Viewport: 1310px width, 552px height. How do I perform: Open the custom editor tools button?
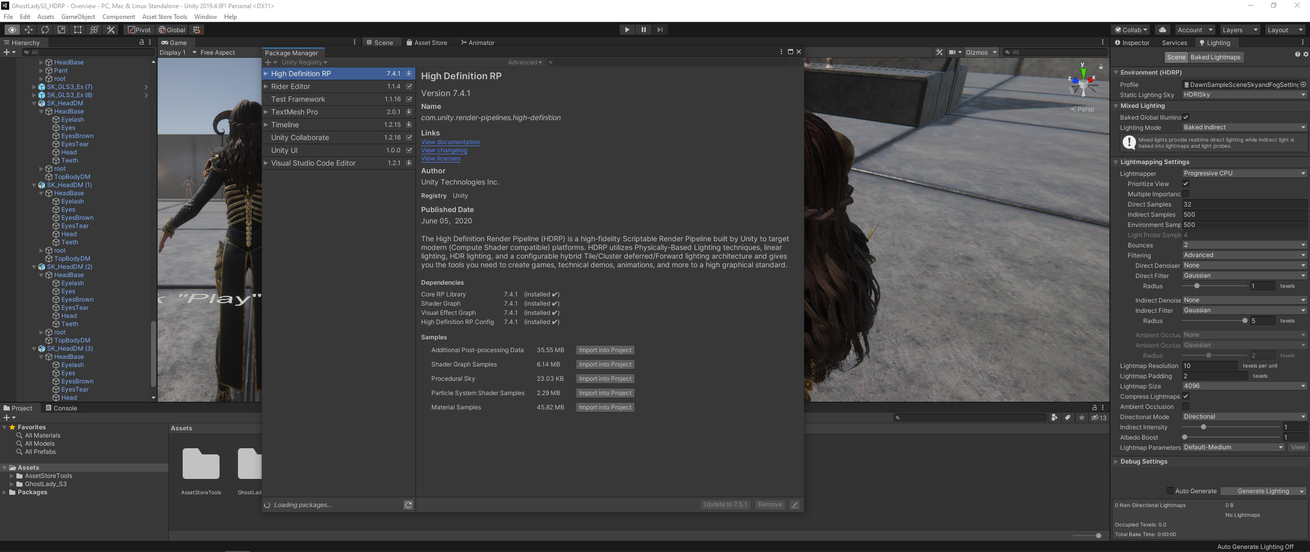point(111,30)
